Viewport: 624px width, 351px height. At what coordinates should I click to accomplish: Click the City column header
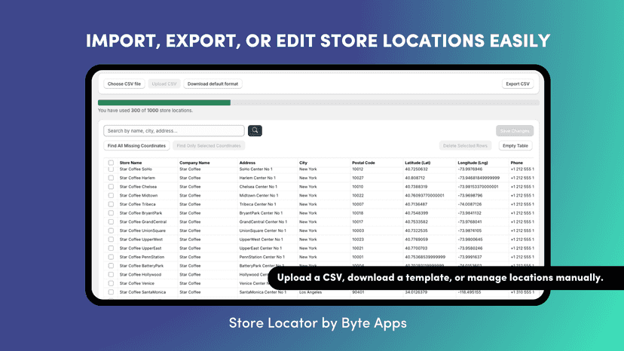[x=303, y=163]
